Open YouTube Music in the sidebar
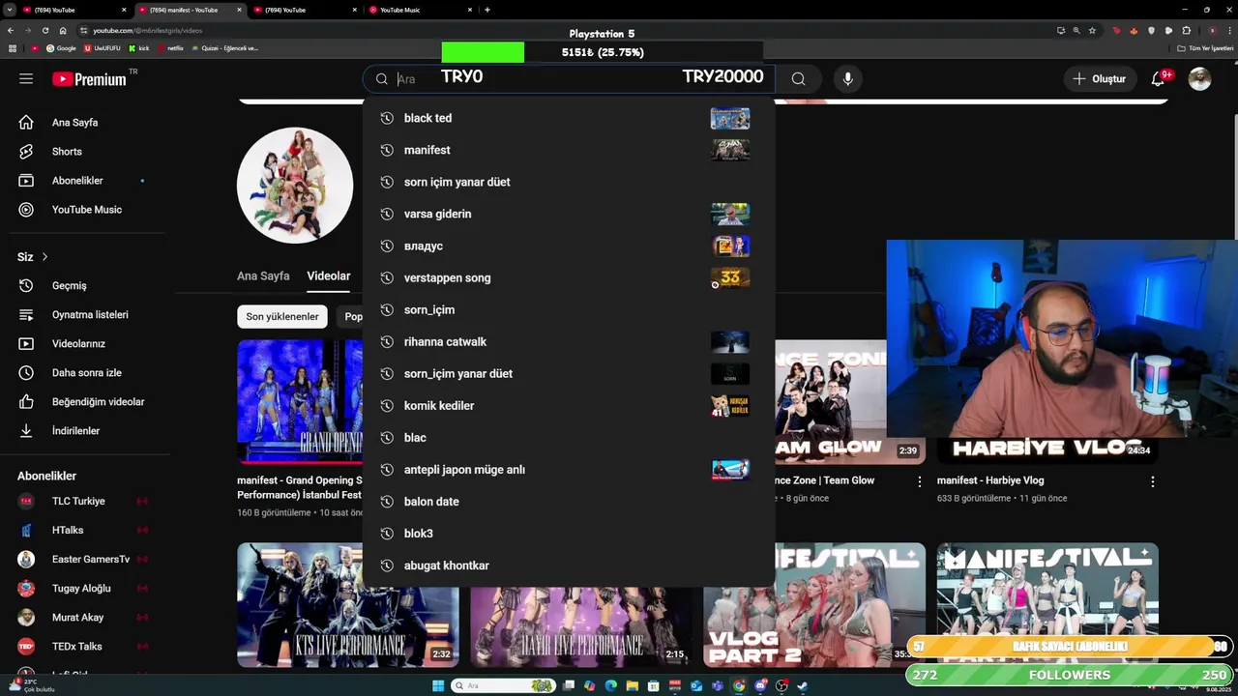Image resolution: width=1238 pixels, height=696 pixels. coord(87,210)
